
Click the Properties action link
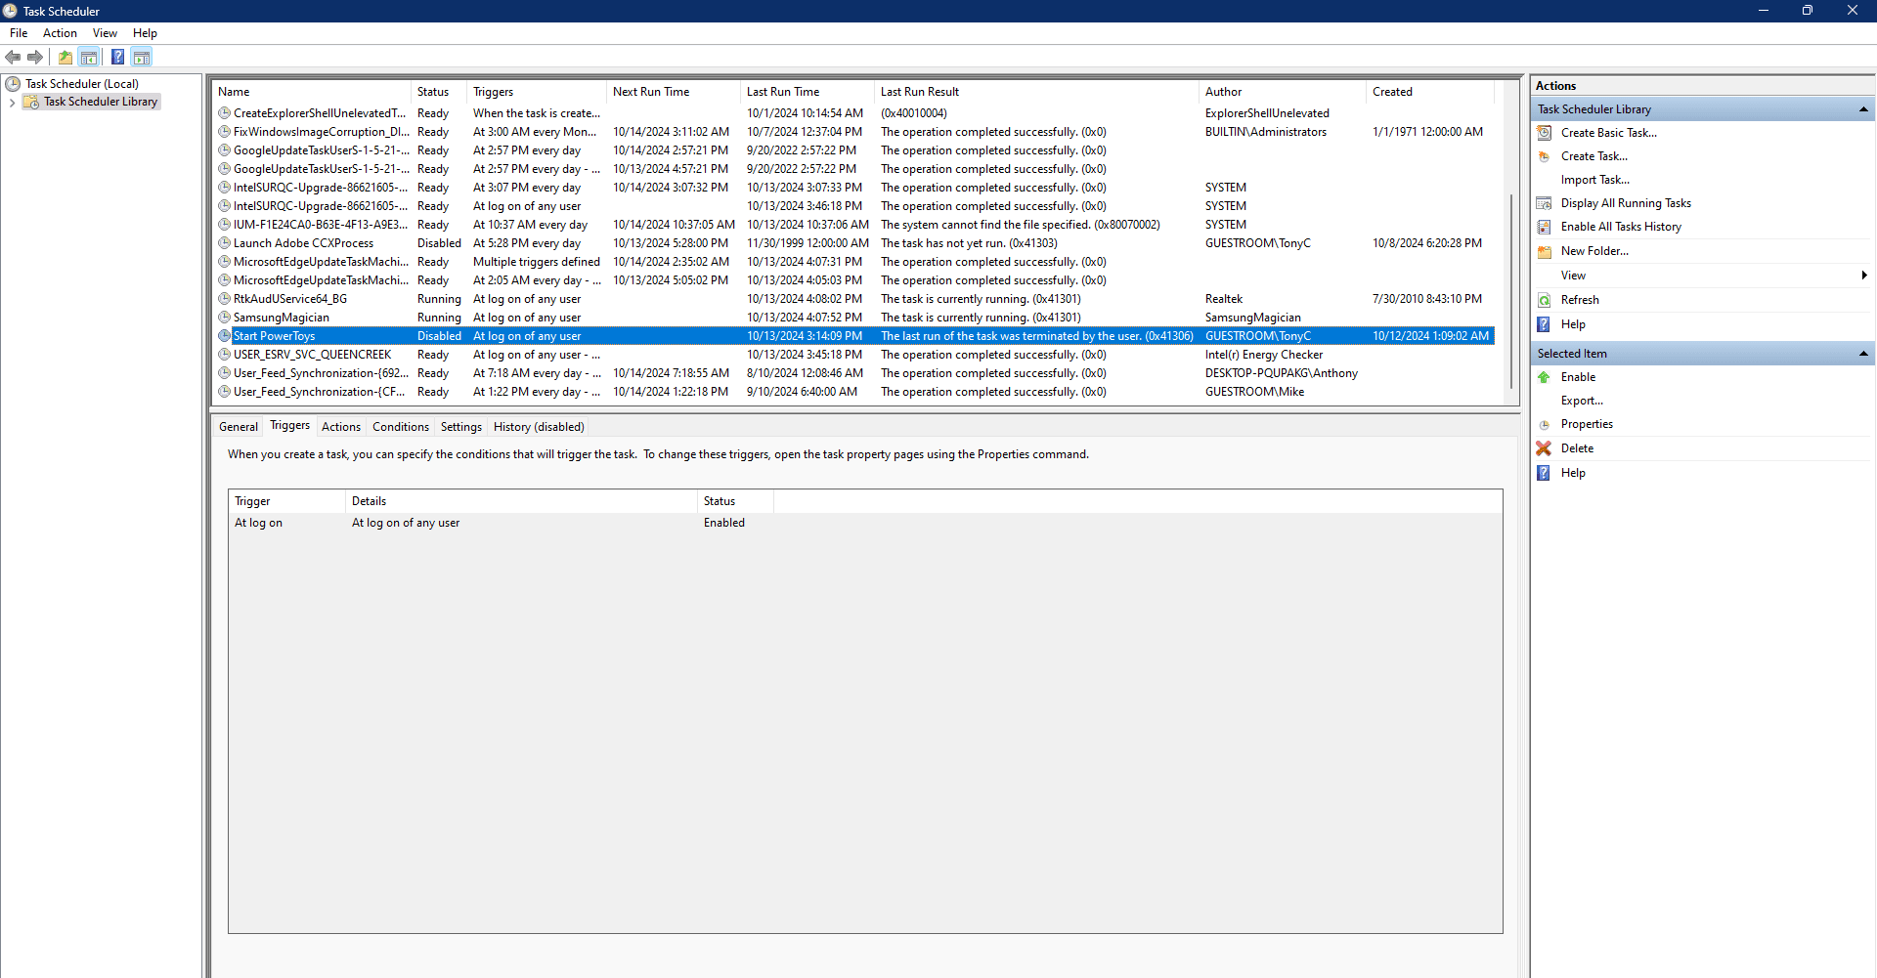coord(1587,424)
